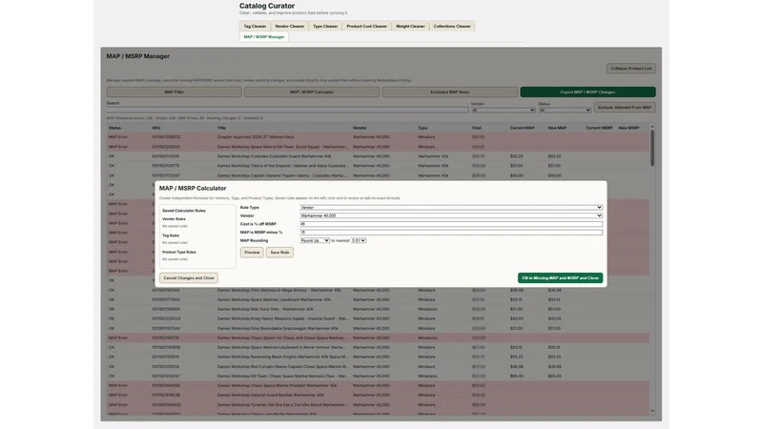Image resolution: width=763 pixels, height=429 pixels.
Task: Open the Status filter dropdown above the table
Action: point(565,110)
